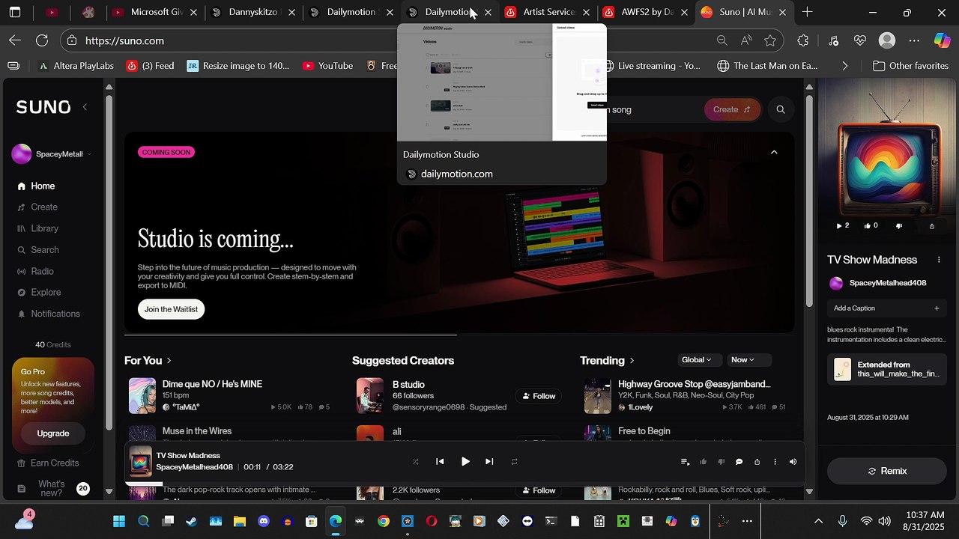Open browser extensions menu
Viewport: 959px width, 539px height.
pyautogui.click(x=804, y=40)
